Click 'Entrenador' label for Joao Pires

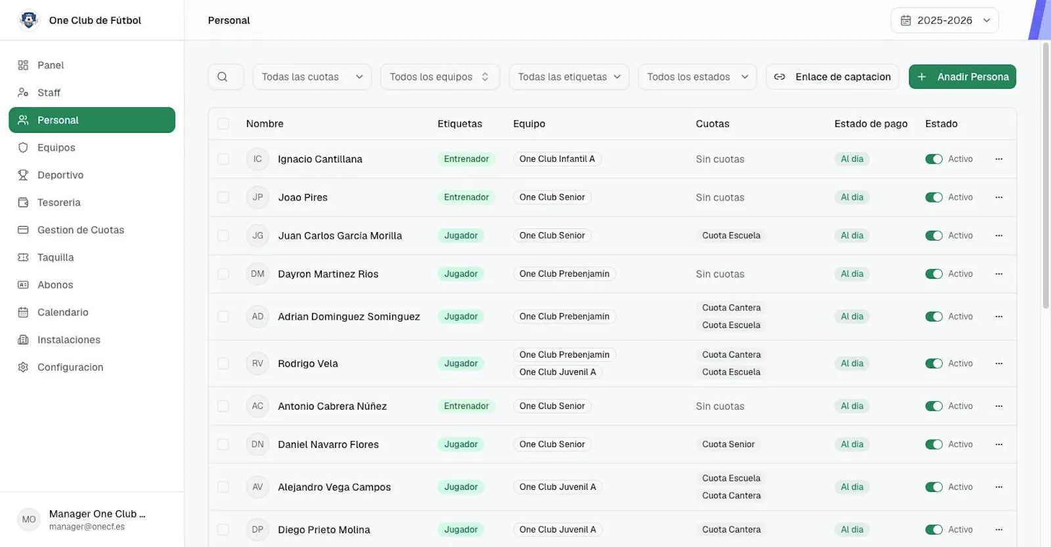466,197
